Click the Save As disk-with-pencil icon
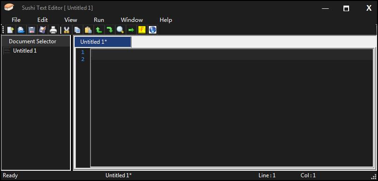Viewport: 378px width, 181px height. point(42,30)
